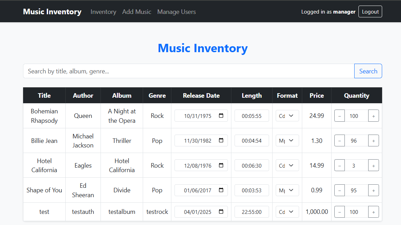
Task: Click the Logout button
Action: (x=370, y=11)
